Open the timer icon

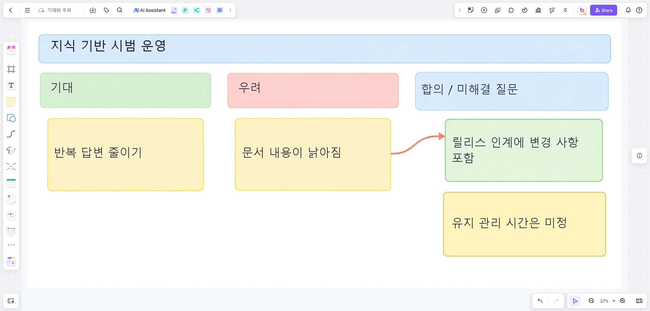[x=525, y=10]
